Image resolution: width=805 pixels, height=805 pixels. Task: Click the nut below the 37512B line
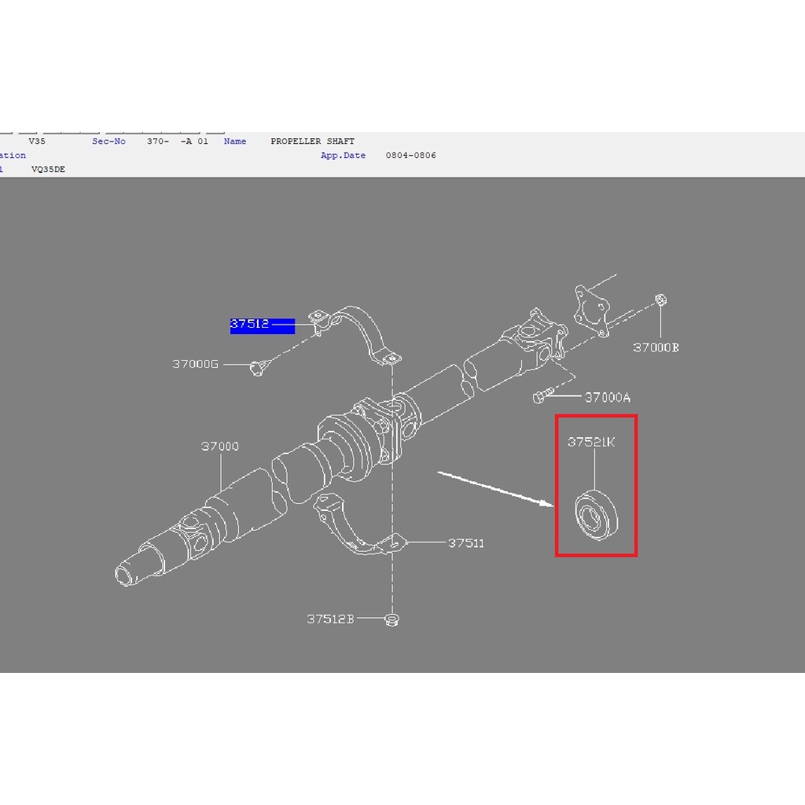coord(391,620)
